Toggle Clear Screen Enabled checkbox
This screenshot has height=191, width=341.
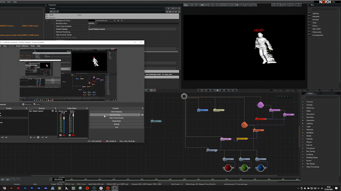click(89, 26)
